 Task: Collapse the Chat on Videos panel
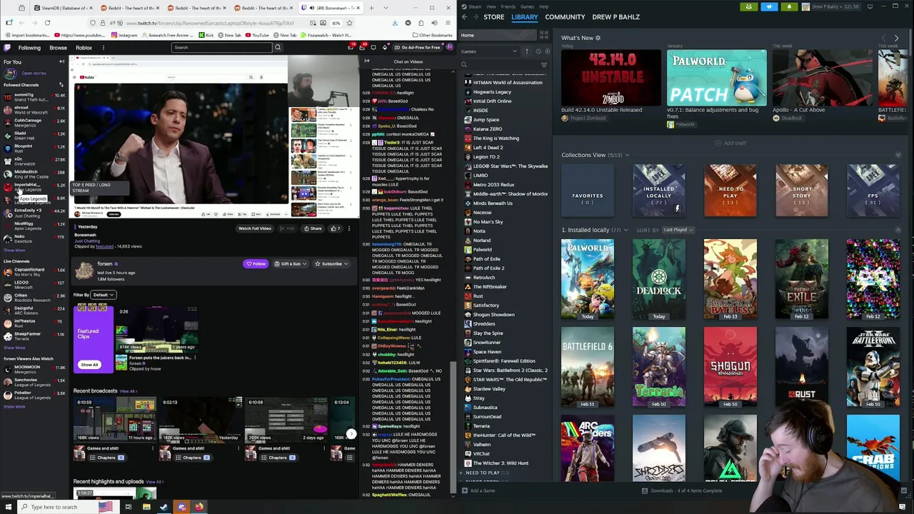coord(367,61)
